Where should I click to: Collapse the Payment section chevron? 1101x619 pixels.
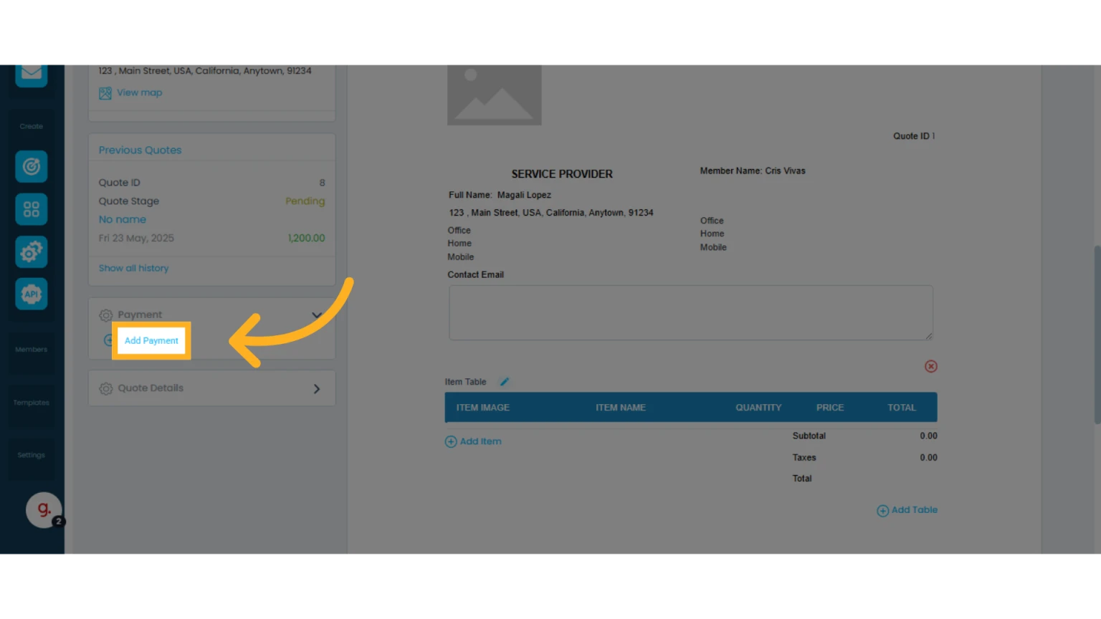tap(317, 315)
